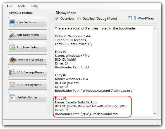
Task: Open the File menu
Action: [x=9, y=6]
